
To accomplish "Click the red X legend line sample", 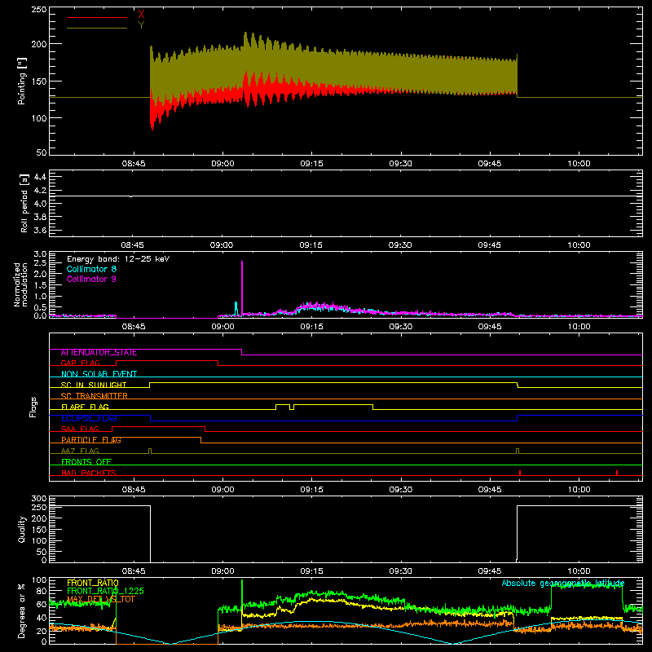I will (x=97, y=17).
